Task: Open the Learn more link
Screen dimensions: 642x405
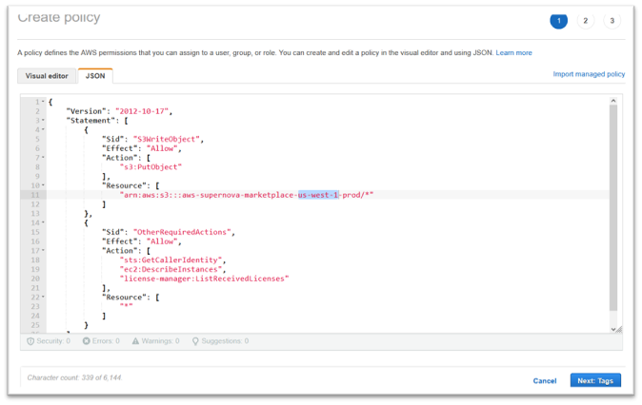Action: tap(513, 53)
